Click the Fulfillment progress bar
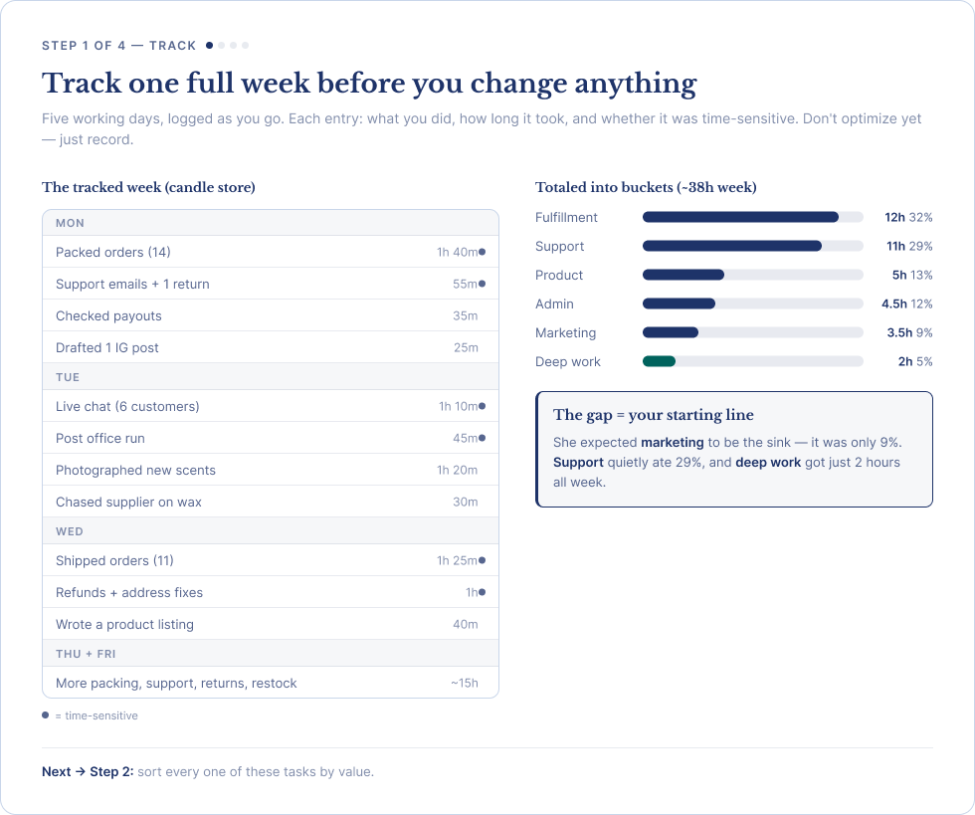Screen dimensions: 975x815 click(752, 217)
